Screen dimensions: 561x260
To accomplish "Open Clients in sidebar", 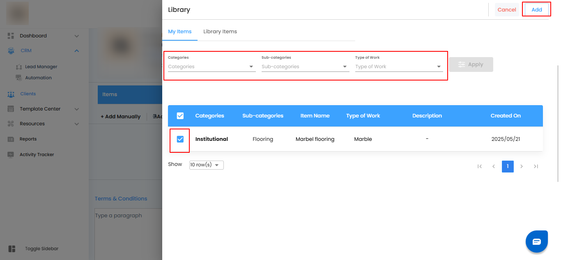I will coord(28,94).
